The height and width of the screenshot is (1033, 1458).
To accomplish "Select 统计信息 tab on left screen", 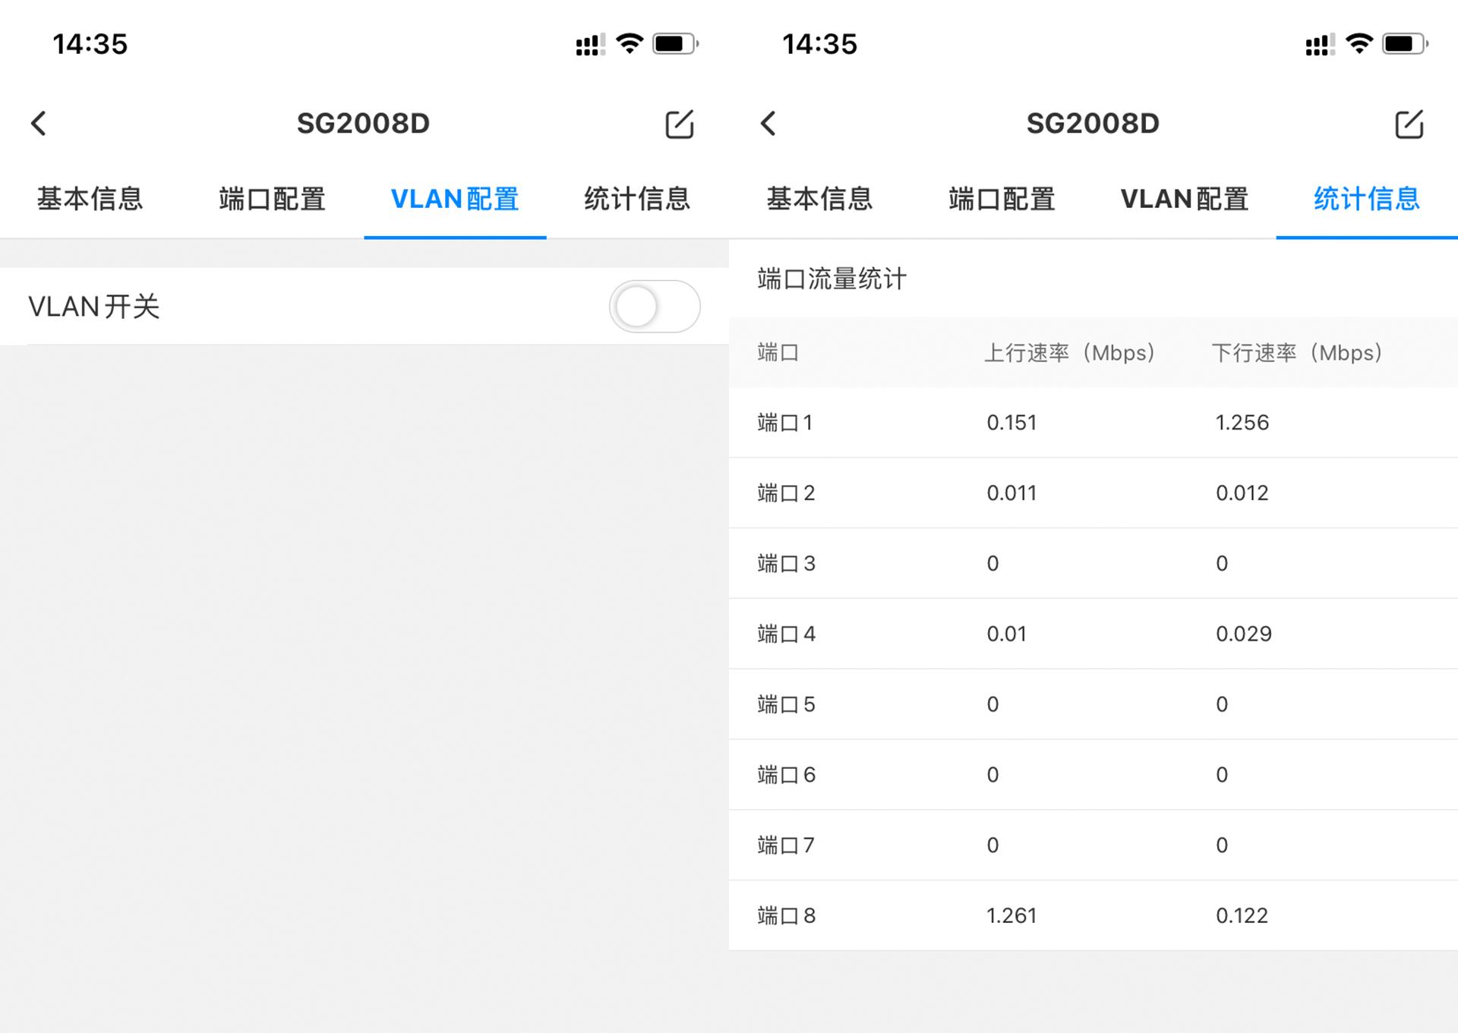I will pos(636,199).
